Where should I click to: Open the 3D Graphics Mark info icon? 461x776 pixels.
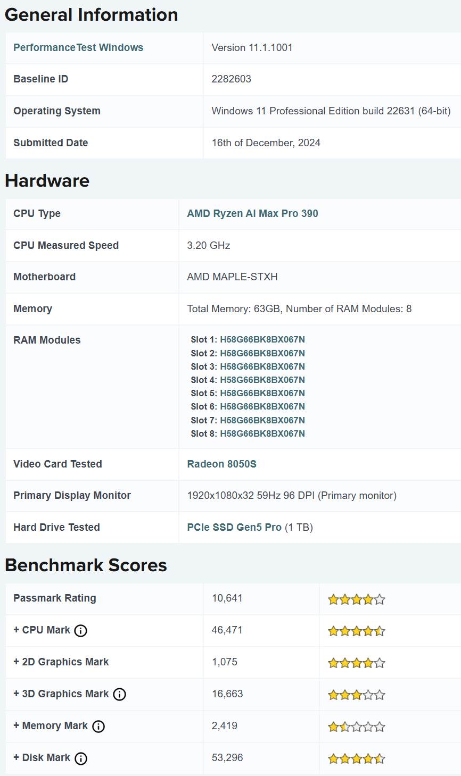pos(120,694)
